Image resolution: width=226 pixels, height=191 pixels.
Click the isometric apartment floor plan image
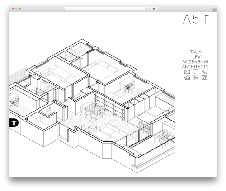(92, 106)
